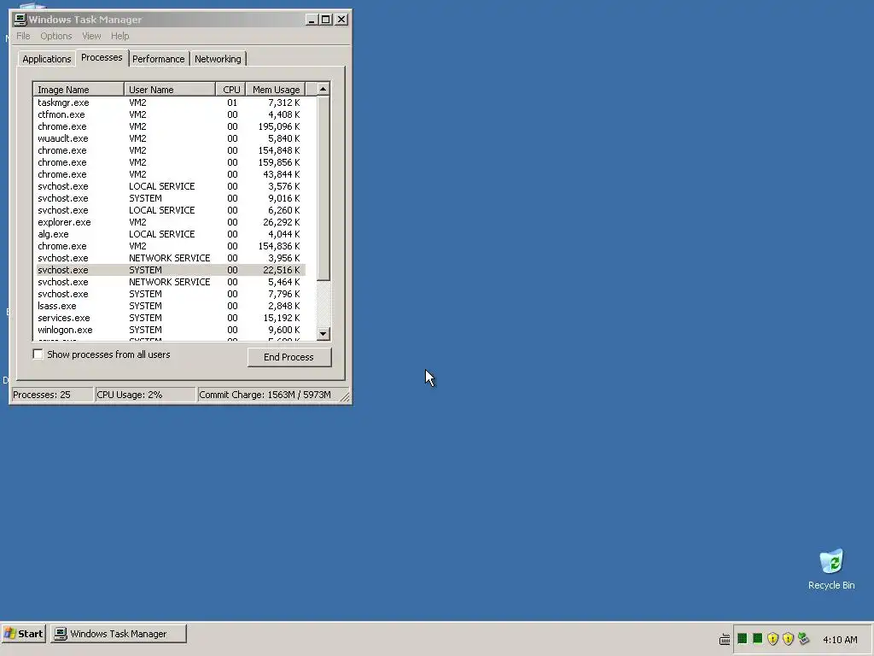Sort by the Mem Usage column header

(276, 89)
